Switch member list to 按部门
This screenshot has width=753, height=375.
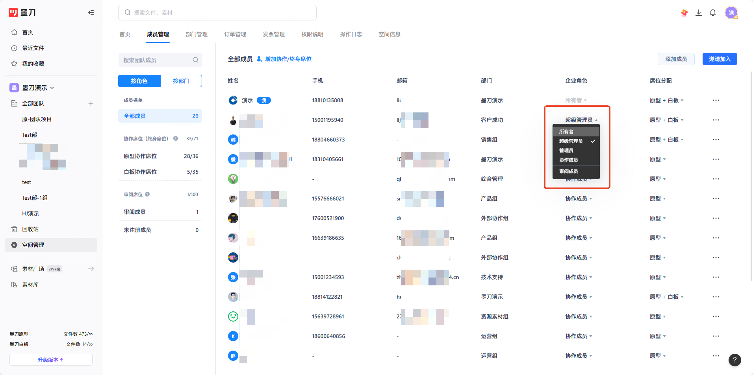point(181,81)
